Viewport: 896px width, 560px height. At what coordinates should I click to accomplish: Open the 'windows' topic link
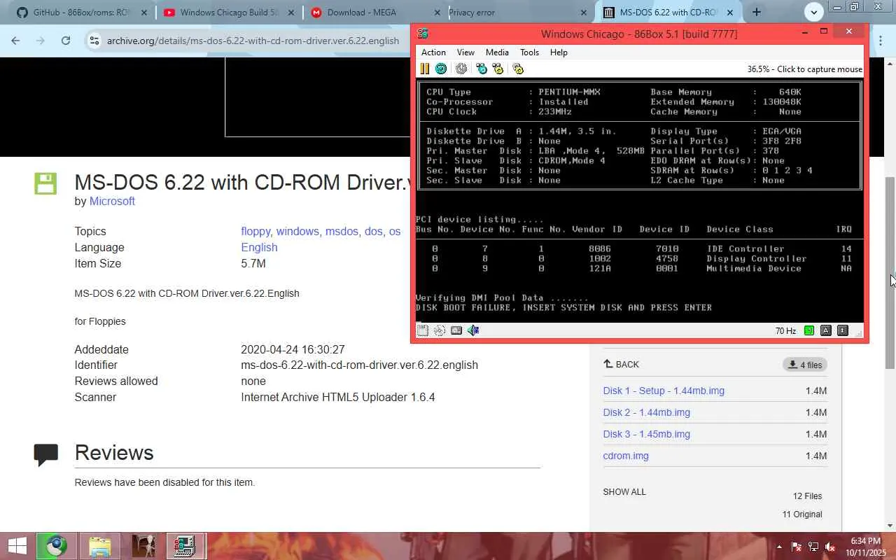[297, 231]
